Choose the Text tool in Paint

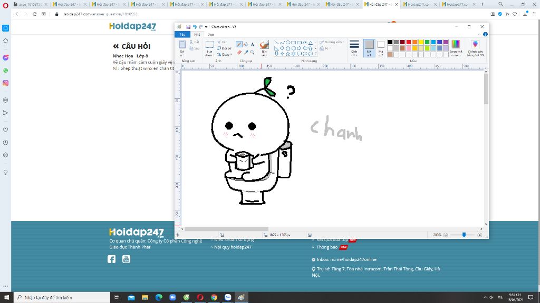point(253,45)
